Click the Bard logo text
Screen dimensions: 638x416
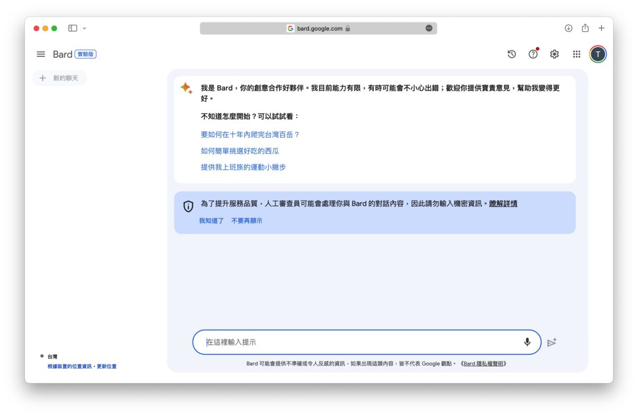tap(63, 54)
